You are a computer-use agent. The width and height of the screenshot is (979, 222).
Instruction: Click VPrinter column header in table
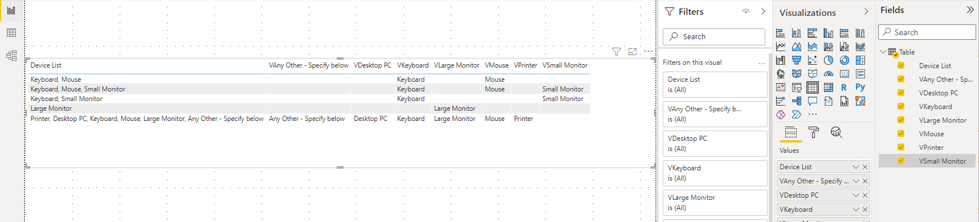(525, 65)
